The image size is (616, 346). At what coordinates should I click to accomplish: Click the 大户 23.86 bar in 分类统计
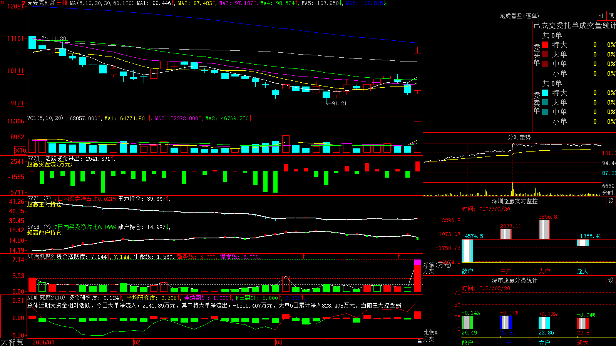[544, 323]
